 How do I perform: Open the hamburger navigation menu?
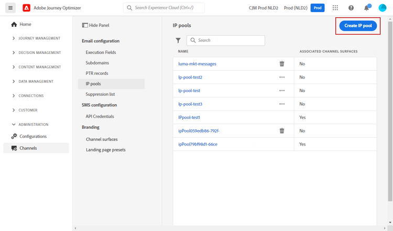click(x=10, y=8)
